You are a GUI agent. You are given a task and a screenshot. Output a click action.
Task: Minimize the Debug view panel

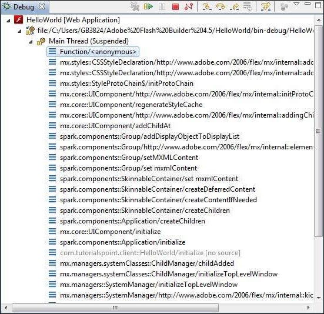click(308, 4)
